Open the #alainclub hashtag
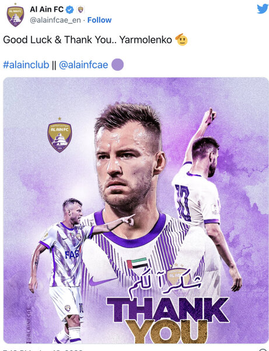 pos(26,65)
